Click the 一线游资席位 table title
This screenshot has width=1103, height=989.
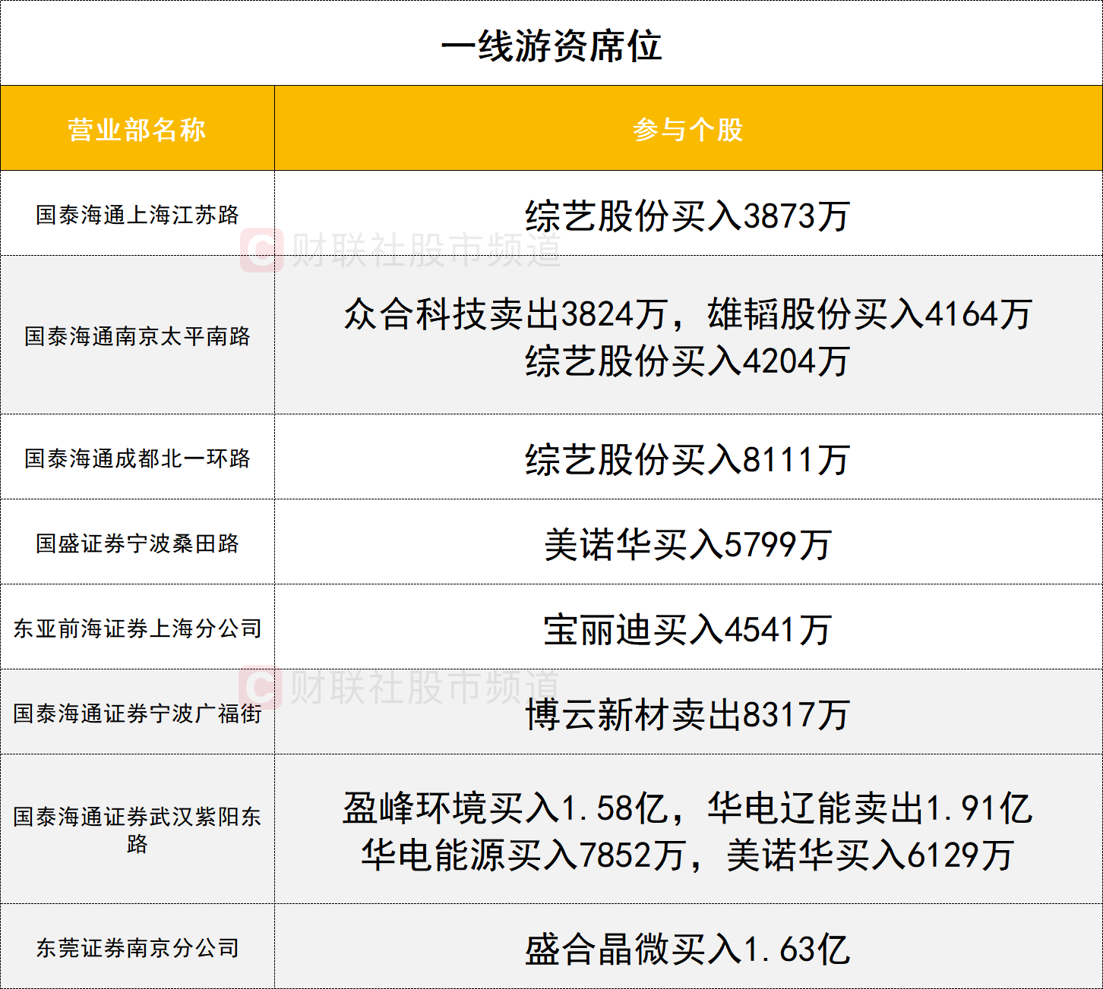coord(551,46)
